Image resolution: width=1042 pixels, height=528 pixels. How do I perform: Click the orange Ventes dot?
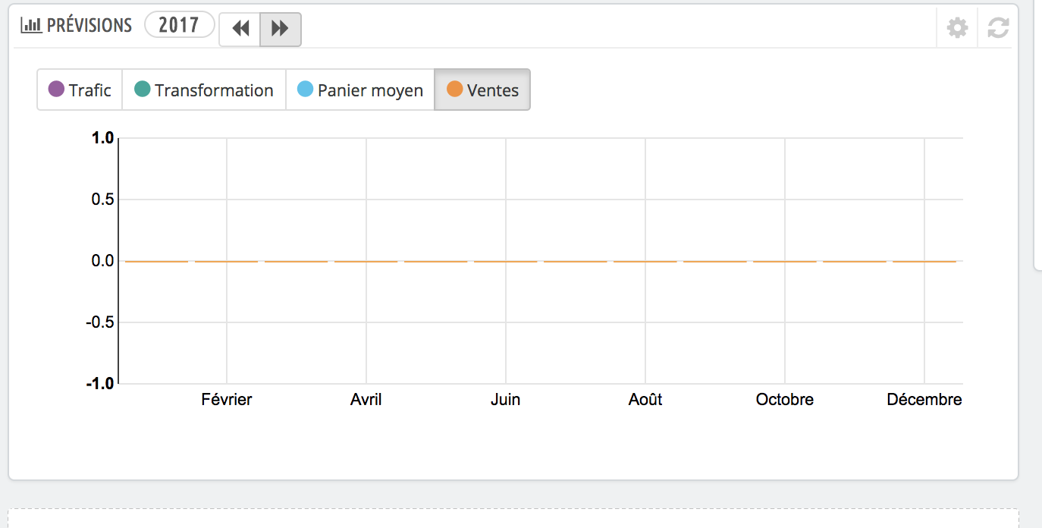pos(455,90)
